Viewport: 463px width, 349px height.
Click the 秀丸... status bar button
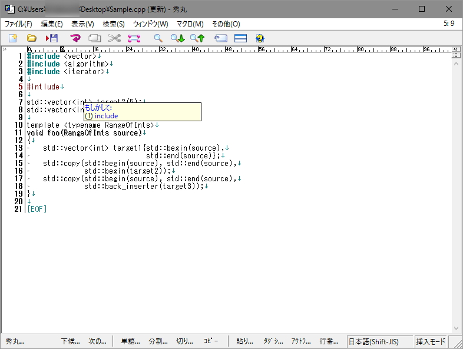15,341
